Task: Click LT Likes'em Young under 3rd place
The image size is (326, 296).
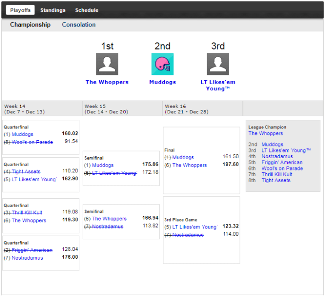Action: pyautogui.click(x=218, y=85)
